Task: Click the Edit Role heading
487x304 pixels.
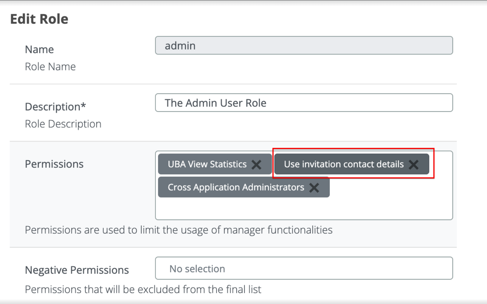Action: [39, 19]
